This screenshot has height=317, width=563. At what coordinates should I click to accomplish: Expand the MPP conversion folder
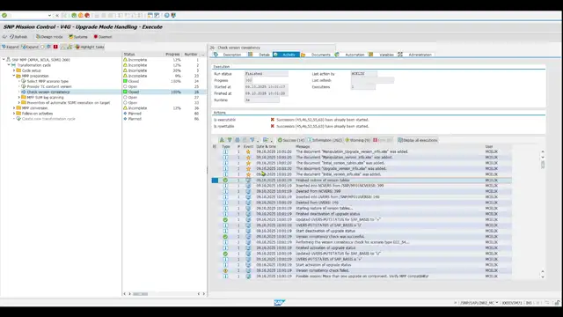pos(14,107)
